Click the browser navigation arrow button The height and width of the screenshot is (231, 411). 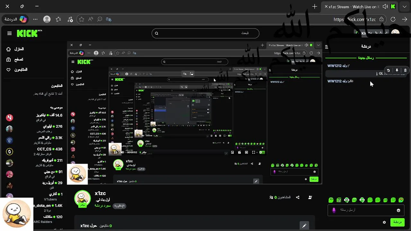pyautogui.click(x=405, y=19)
